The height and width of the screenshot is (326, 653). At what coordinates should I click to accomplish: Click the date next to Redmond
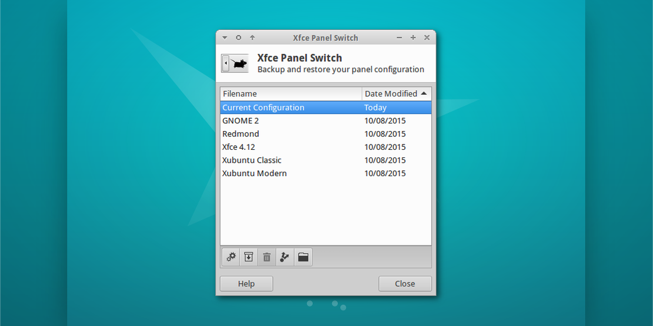coord(385,134)
